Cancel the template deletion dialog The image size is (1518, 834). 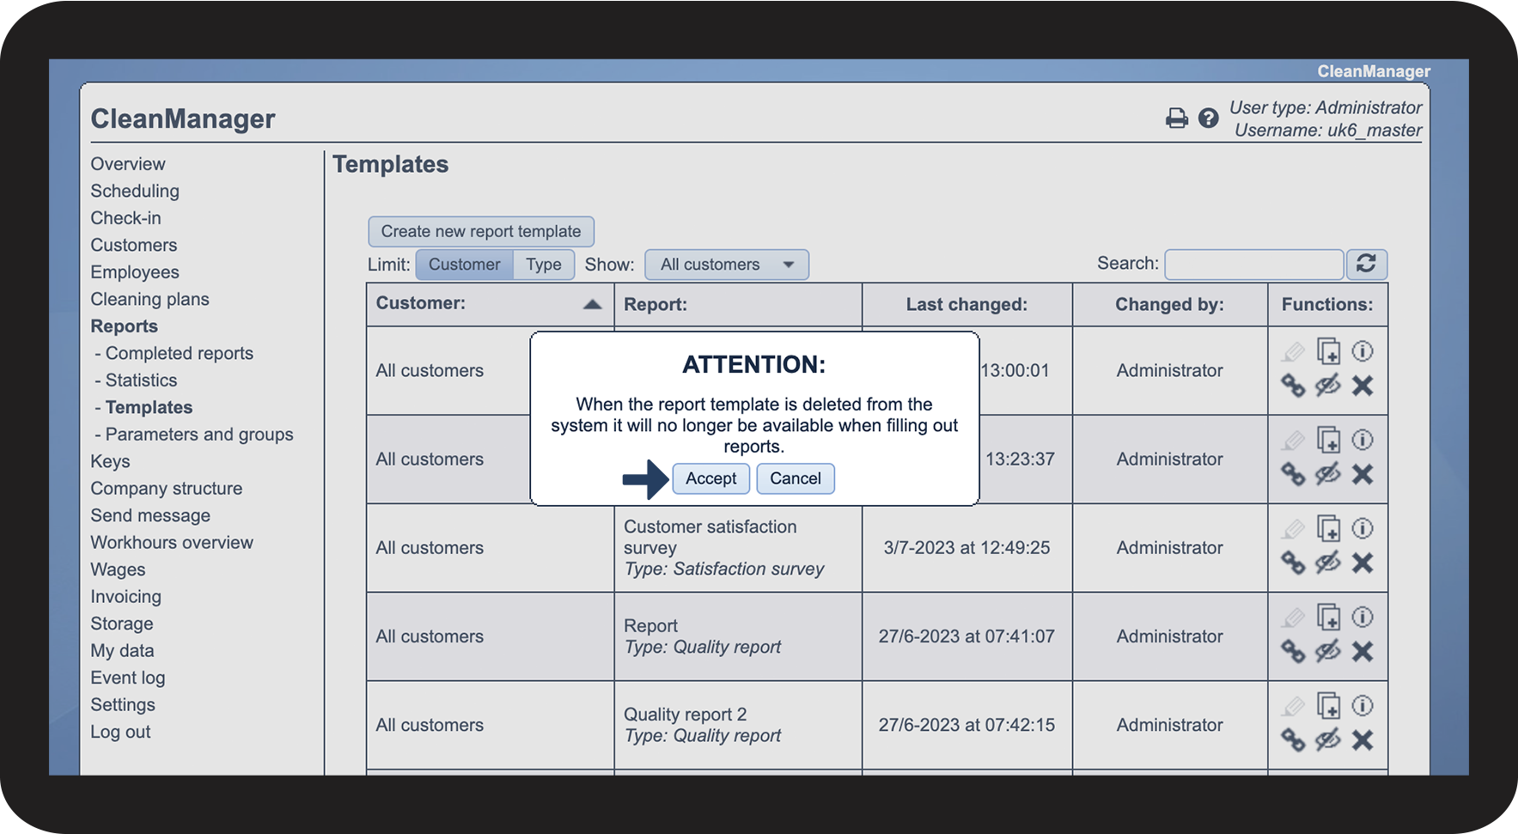[x=795, y=478]
